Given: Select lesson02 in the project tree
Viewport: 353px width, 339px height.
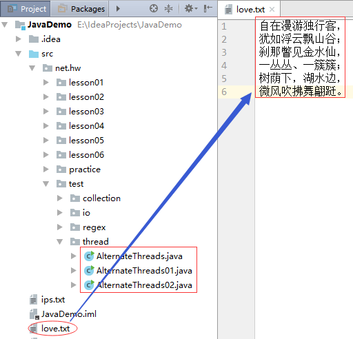Looking at the screenshot, I should (x=86, y=97).
